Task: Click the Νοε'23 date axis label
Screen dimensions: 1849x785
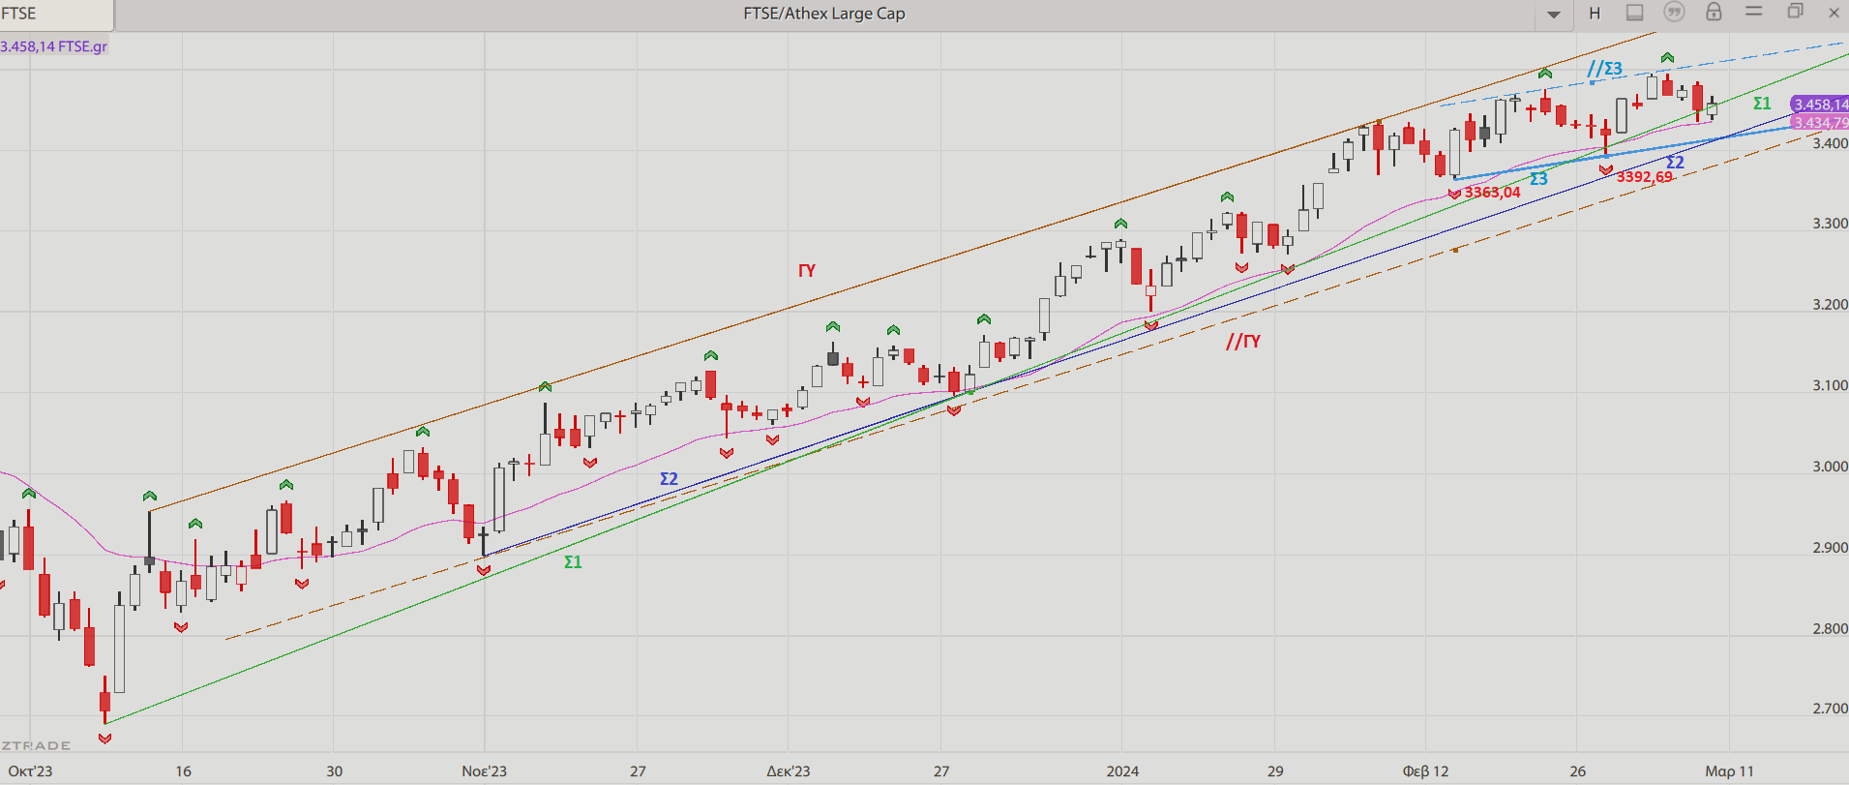Action: [x=484, y=771]
